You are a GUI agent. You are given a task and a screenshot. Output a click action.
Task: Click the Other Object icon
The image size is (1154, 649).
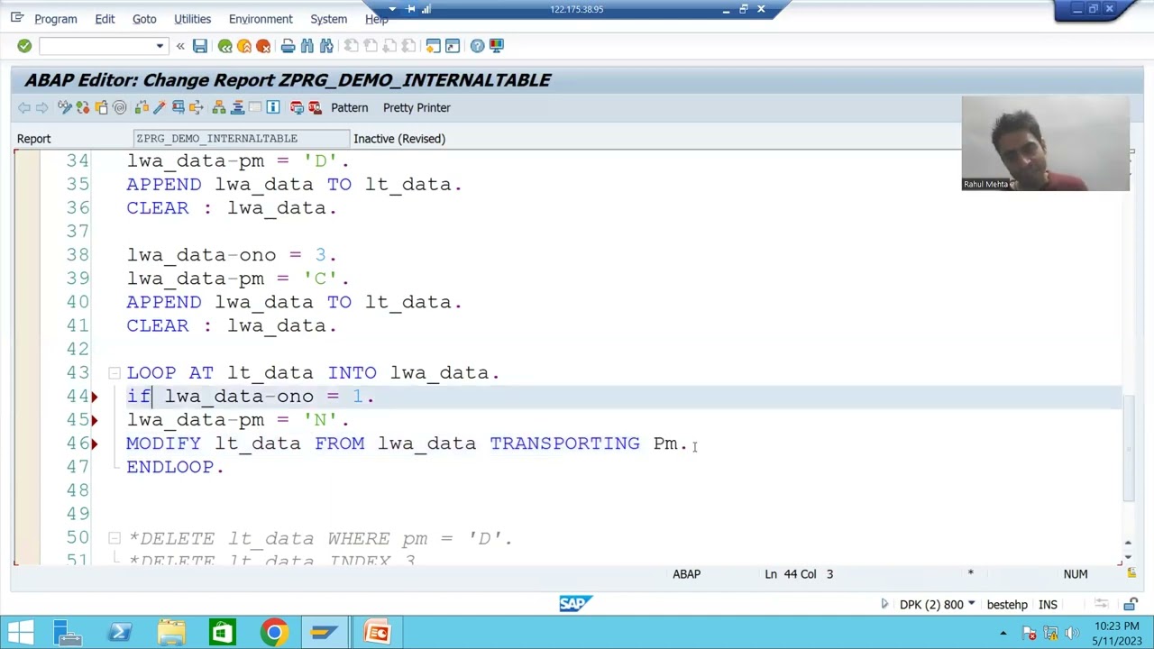click(x=101, y=107)
